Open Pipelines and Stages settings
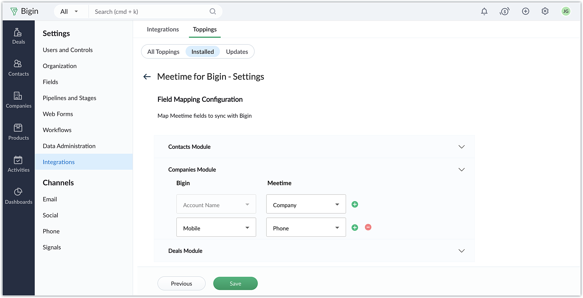Viewport: 583px width, 298px height. click(x=69, y=98)
